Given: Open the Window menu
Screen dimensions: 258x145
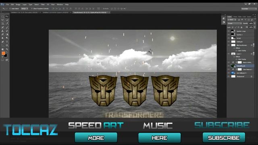Looking at the screenshot, I should (x=60, y=4).
